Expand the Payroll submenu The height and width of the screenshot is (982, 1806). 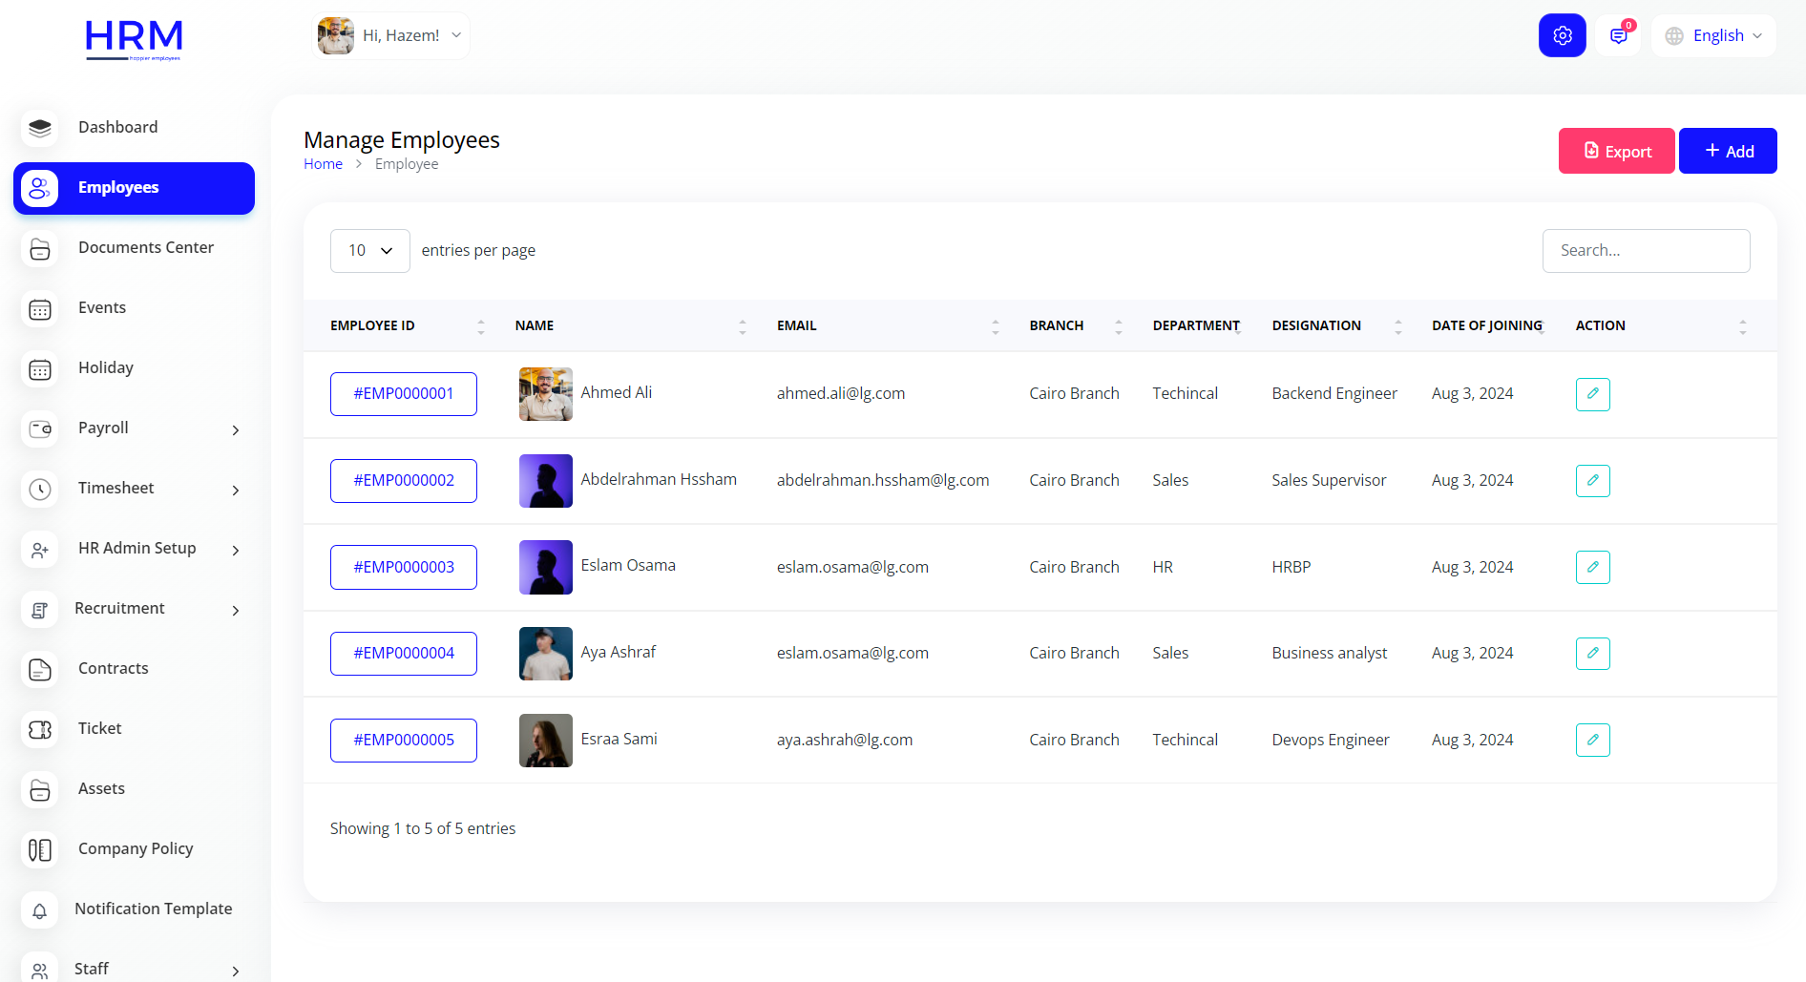tap(235, 430)
